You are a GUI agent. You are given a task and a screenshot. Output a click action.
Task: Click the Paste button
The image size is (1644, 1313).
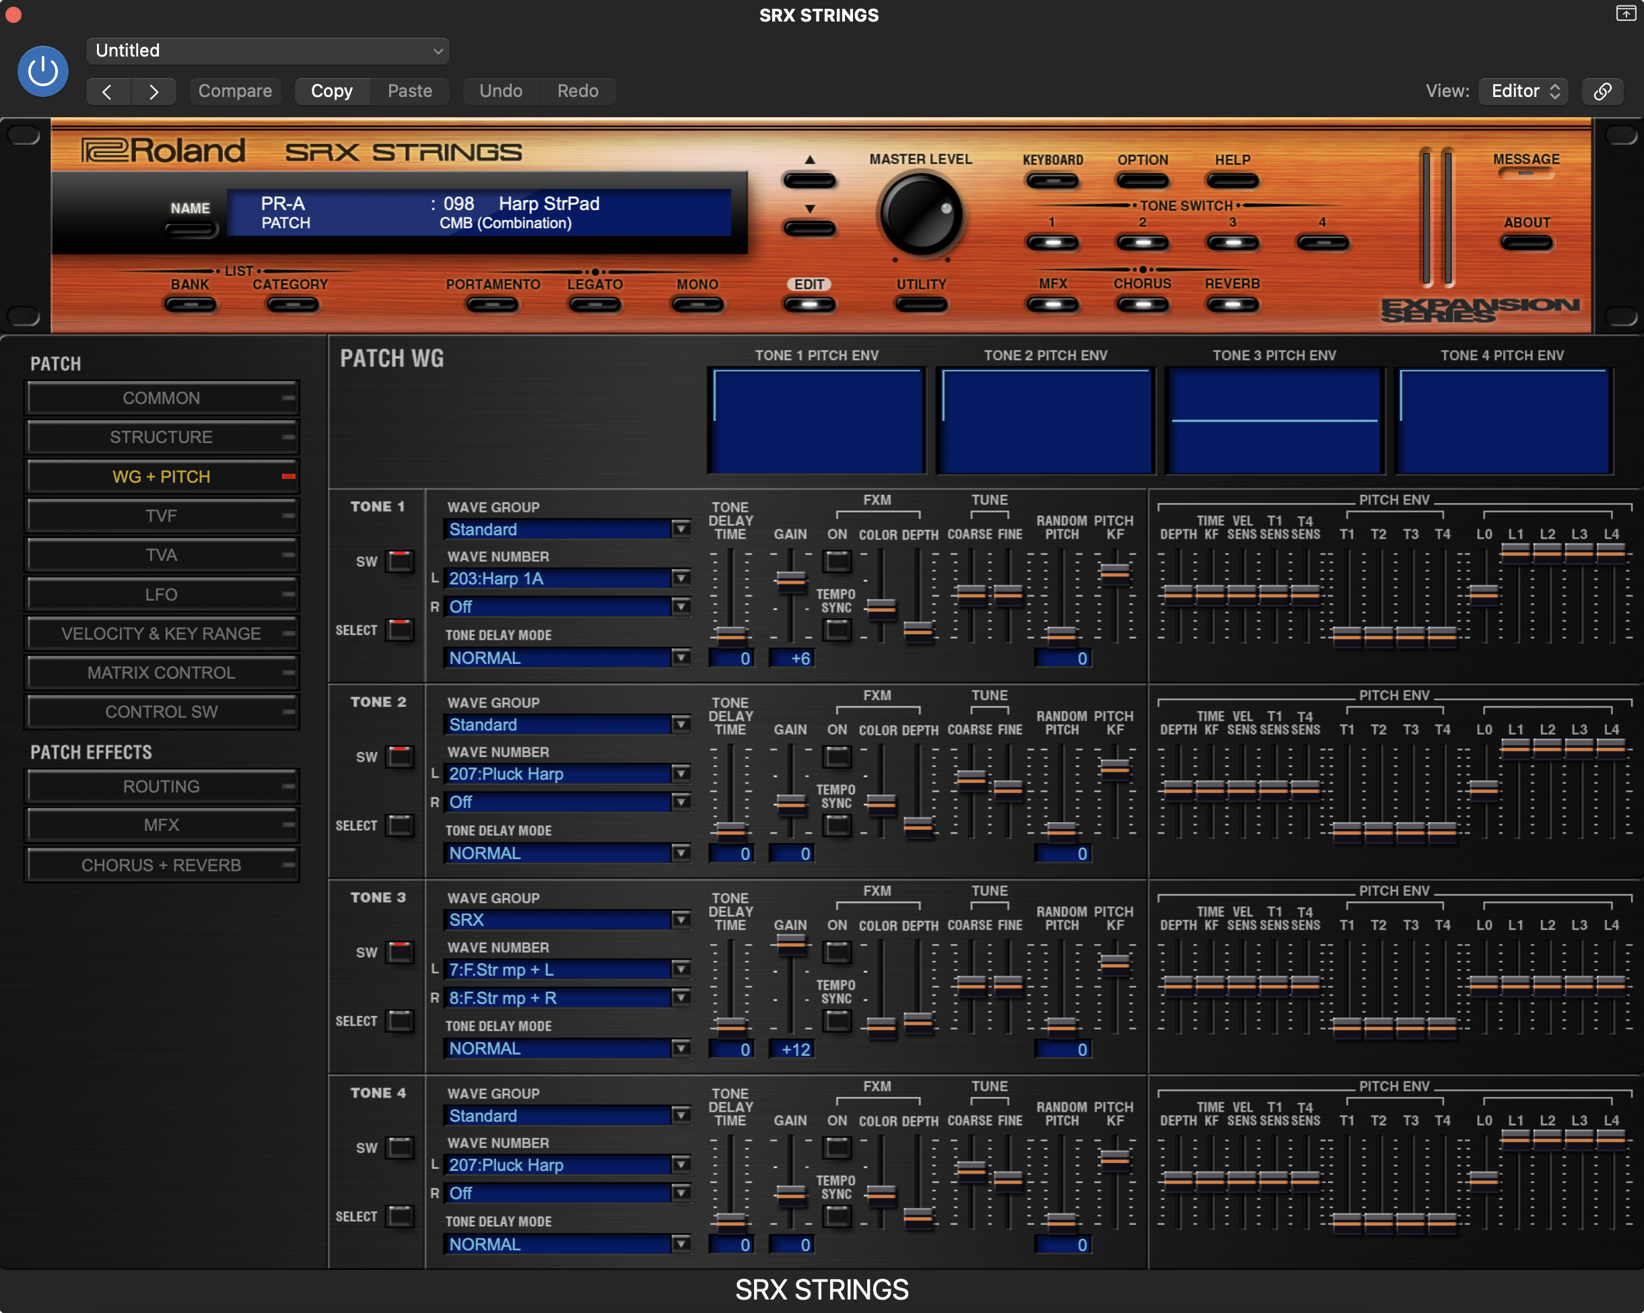(x=409, y=92)
